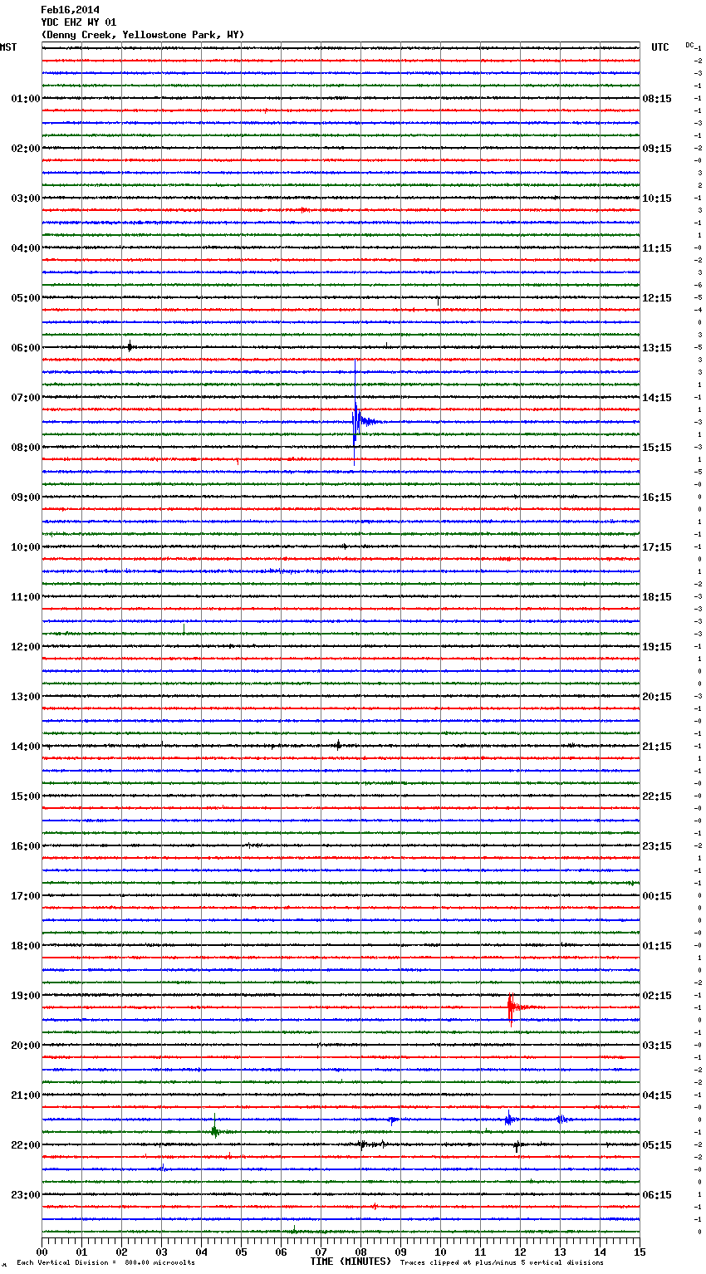The height and width of the screenshot is (1274, 706).
Task: Select the 13:00 MST time label
Action: (26, 697)
